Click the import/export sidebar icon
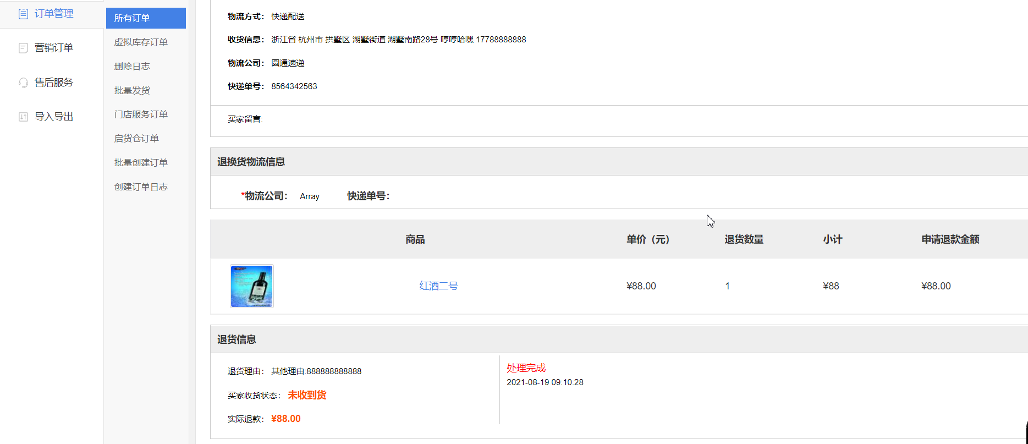Screen dimensions: 1028x444 coord(23,117)
